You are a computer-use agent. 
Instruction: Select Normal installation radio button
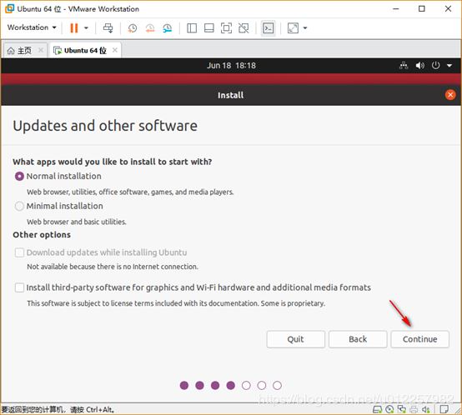(19, 177)
